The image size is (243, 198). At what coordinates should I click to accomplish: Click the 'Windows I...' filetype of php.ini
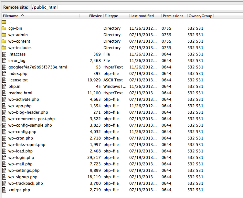point(115,87)
